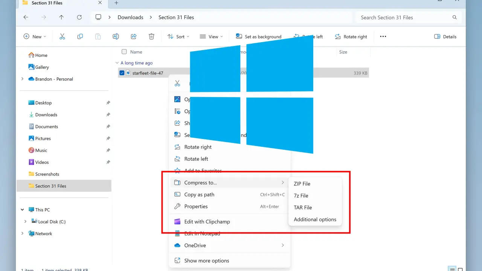The image size is (482, 271).
Task: Click the Share icon in toolbar
Action: pyautogui.click(x=133, y=37)
